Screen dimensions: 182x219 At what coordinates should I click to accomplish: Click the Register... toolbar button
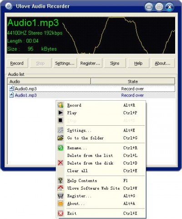[x=90, y=63]
